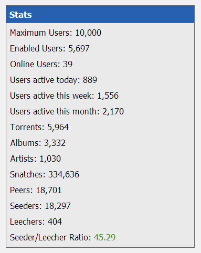Click Users active this week: 1,556
This screenshot has height=253, width=201.
(x=64, y=96)
